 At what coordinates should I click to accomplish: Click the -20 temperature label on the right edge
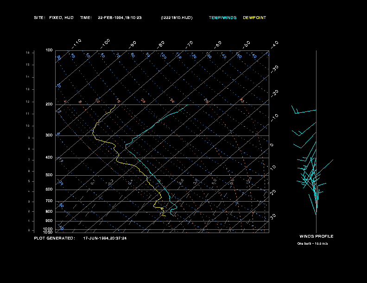click(x=275, y=93)
